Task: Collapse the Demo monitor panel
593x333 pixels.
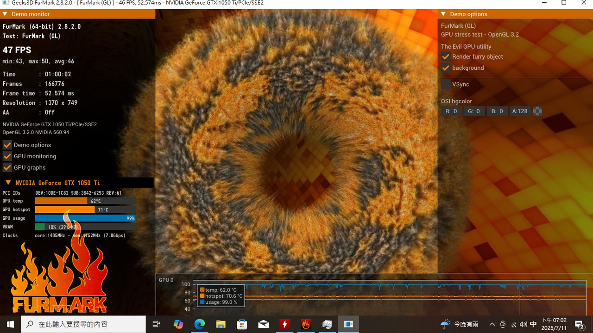Action: pos(5,14)
